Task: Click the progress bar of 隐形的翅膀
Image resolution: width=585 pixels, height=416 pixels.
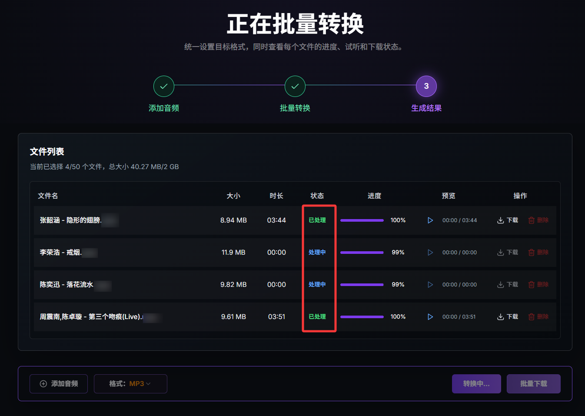Action: pos(362,220)
